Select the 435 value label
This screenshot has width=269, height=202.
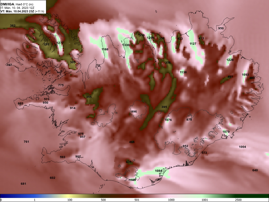(129, 162)
